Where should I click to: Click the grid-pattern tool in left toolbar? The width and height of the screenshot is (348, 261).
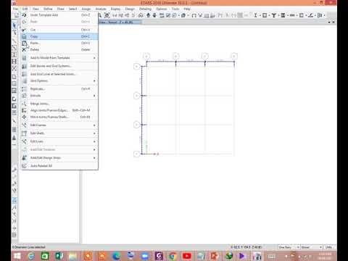[x=14, y=130]
